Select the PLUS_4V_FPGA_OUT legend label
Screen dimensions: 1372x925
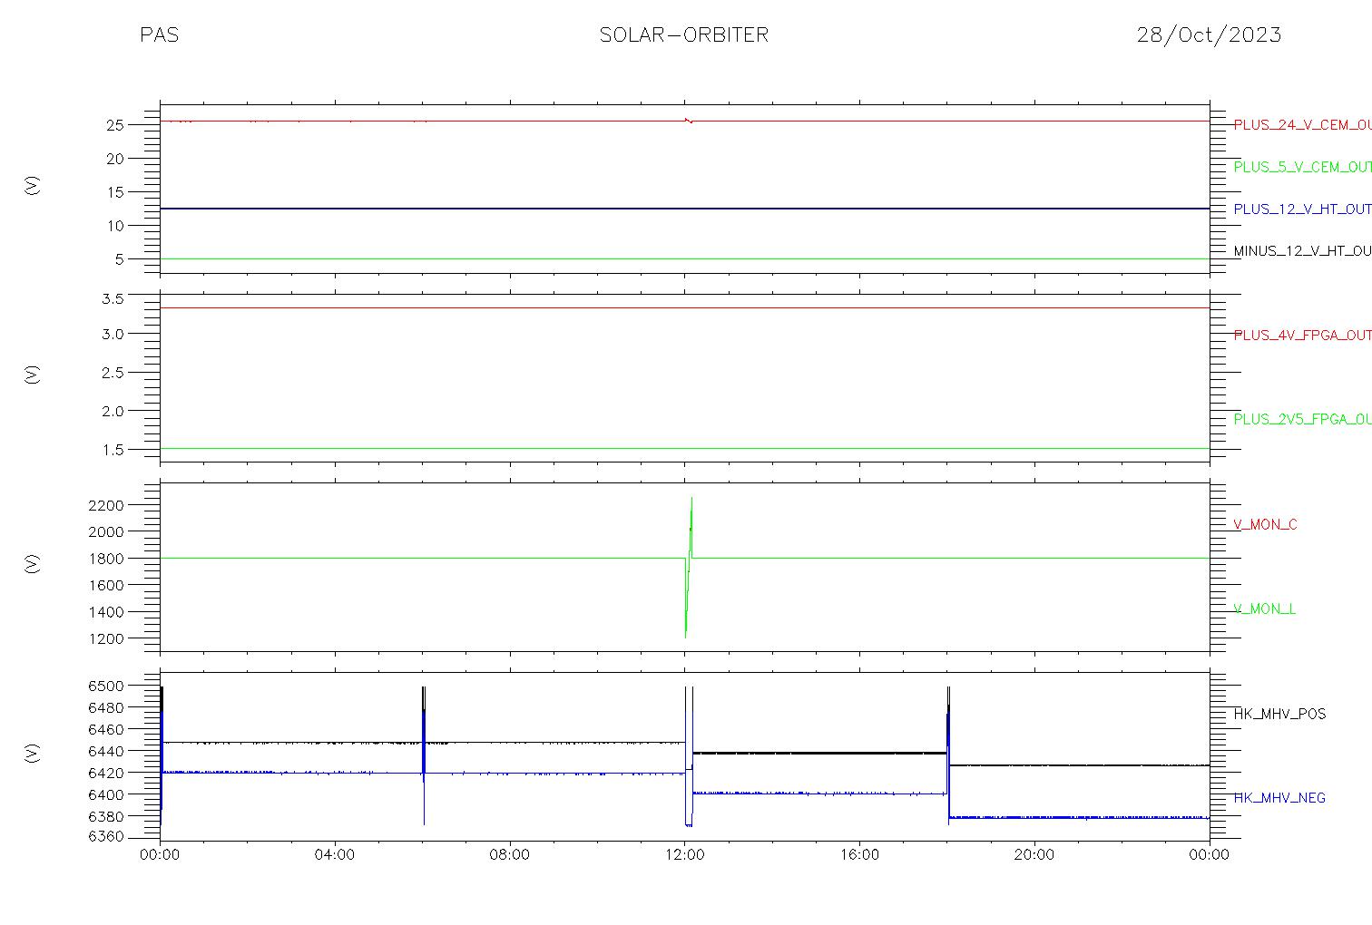coord(1302,336)
